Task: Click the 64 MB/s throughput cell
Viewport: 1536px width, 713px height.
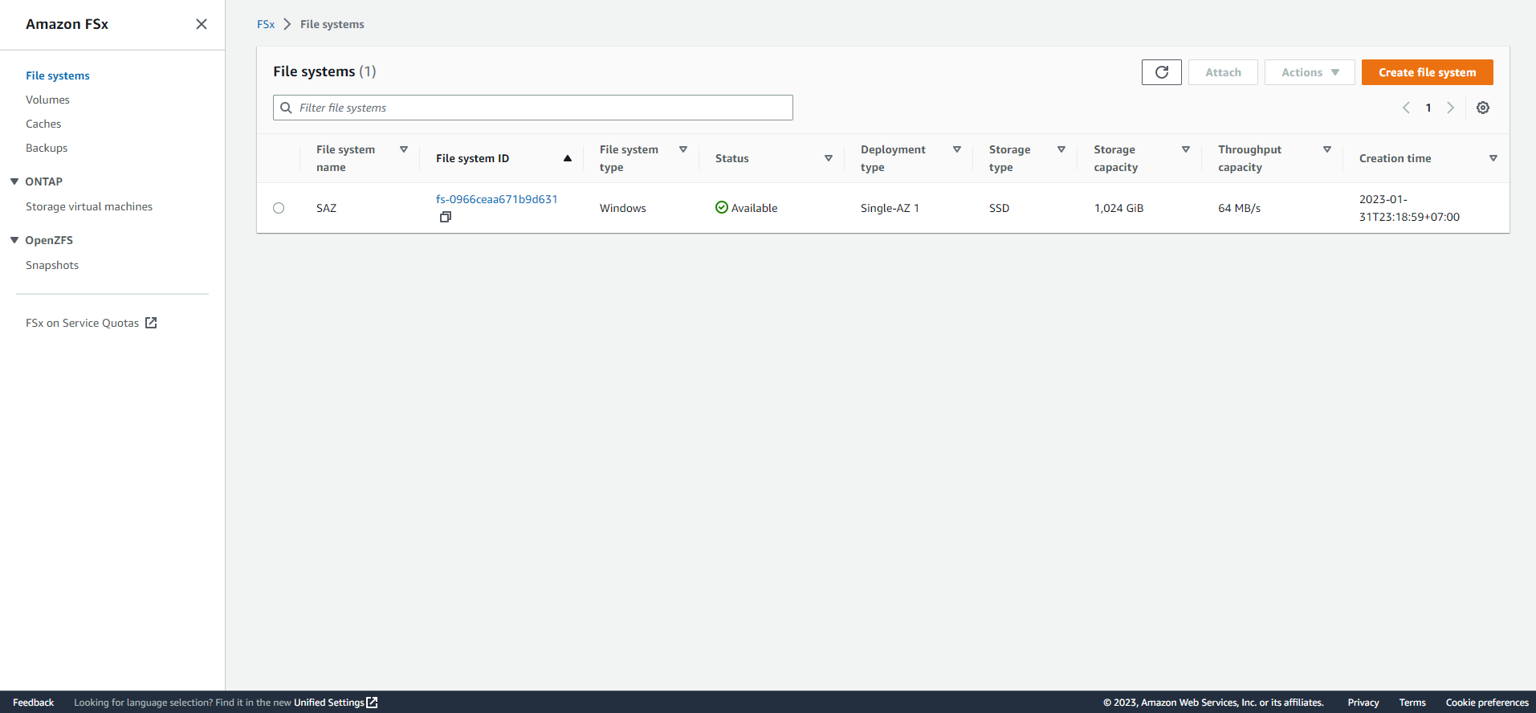Action: click(x=1239, y=208)
